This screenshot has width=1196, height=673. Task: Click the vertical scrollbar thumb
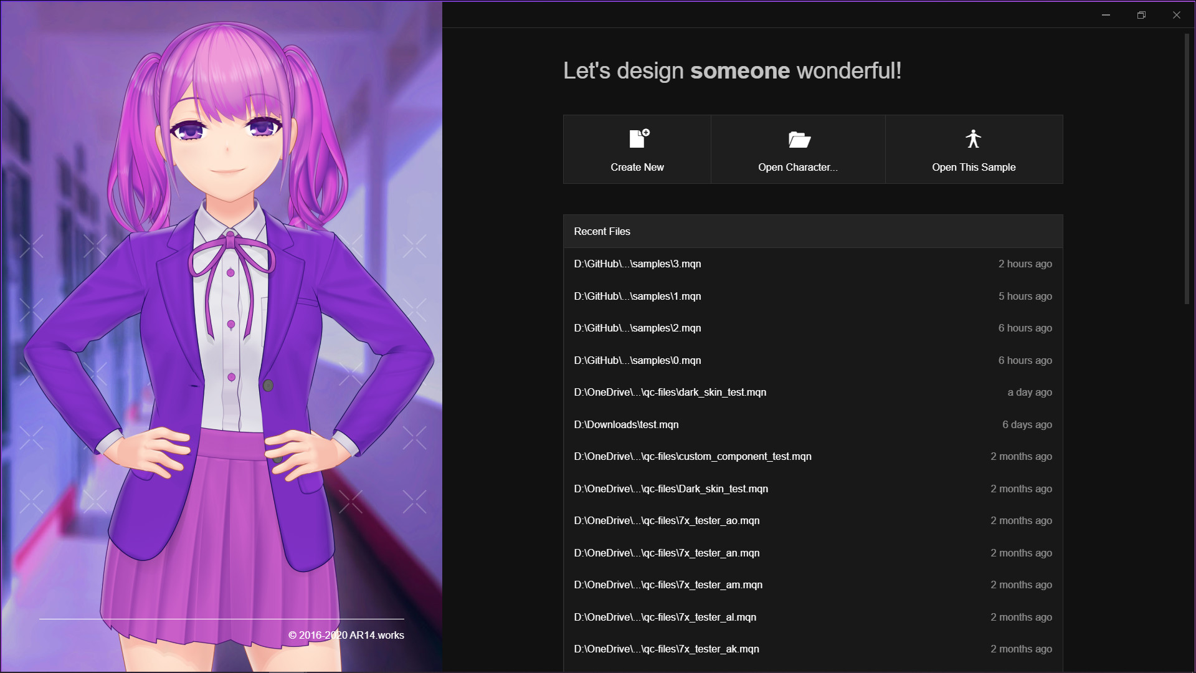pyautogui.click(x=1187, y=168)
